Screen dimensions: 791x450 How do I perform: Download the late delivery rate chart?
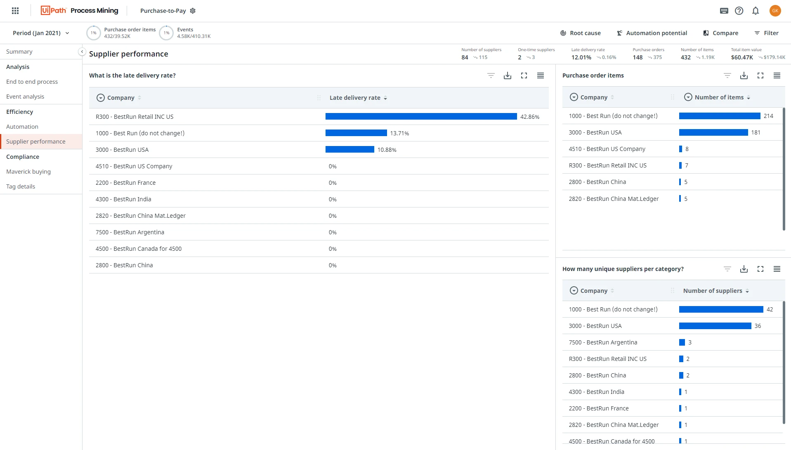(x=508, y=75)
